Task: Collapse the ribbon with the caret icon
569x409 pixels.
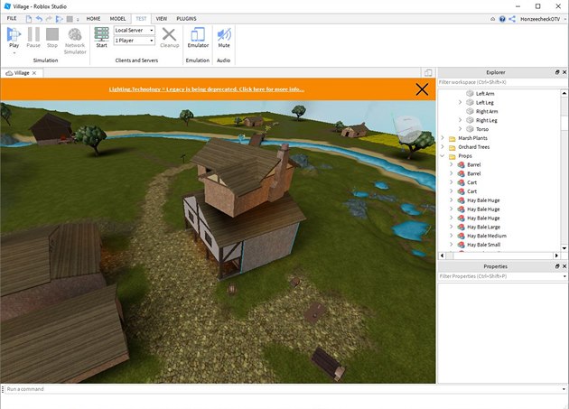Action: 492,19
